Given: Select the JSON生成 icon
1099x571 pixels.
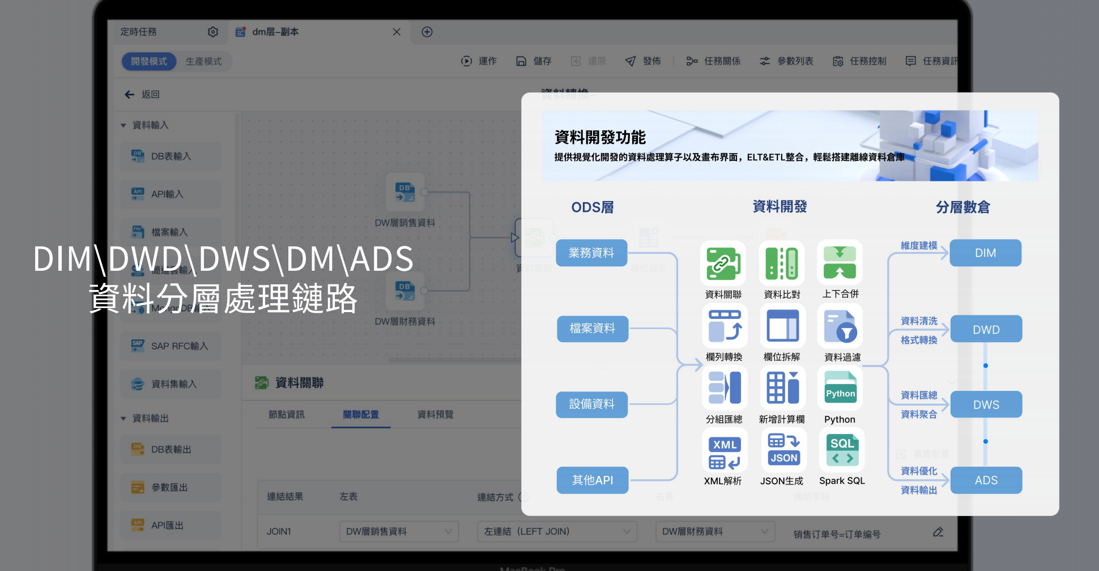Looking at the screenshot, I should point(783,450).
